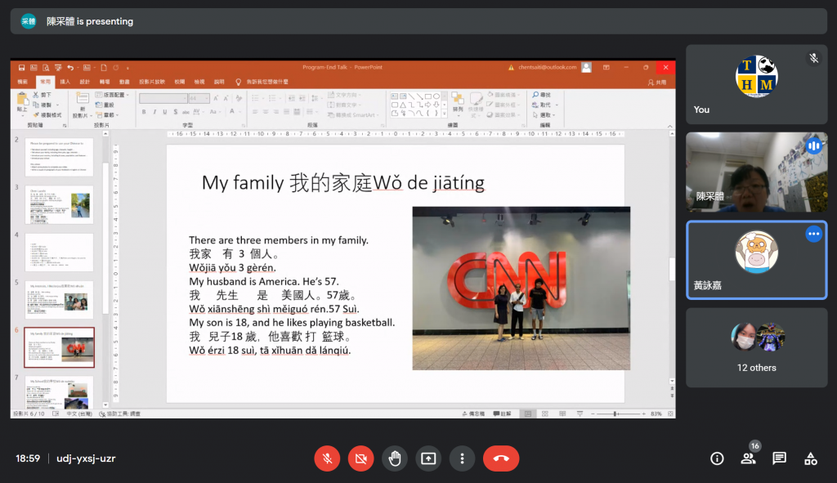Start Slide Show icon in status bar
The width and height of the screenshot is (837, 483).
point(580,414)
